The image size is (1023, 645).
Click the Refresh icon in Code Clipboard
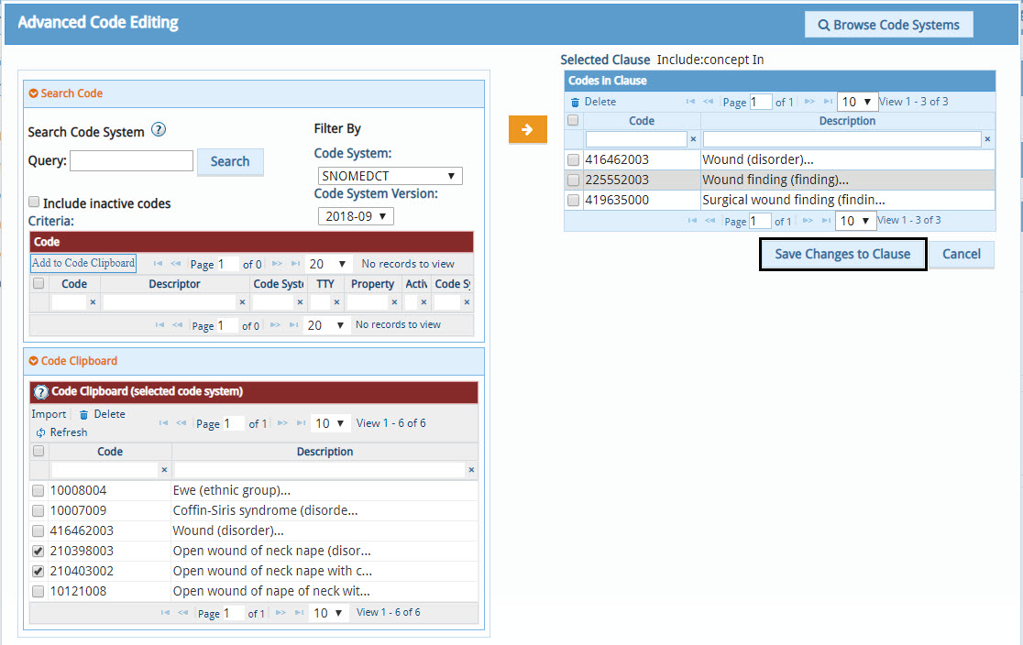click(40, 432)
